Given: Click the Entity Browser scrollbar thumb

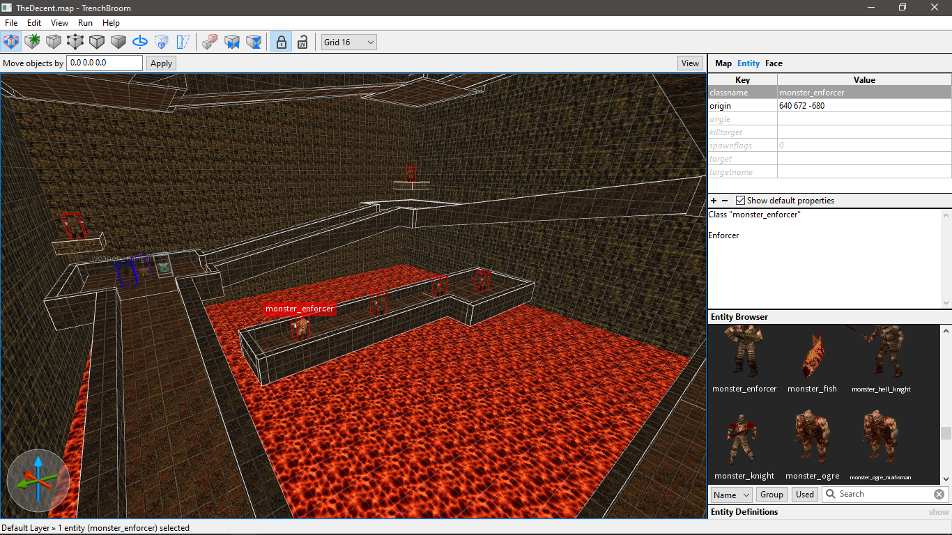Looking at the screenshot, I should pyautogui.click(x=946, y=433).
